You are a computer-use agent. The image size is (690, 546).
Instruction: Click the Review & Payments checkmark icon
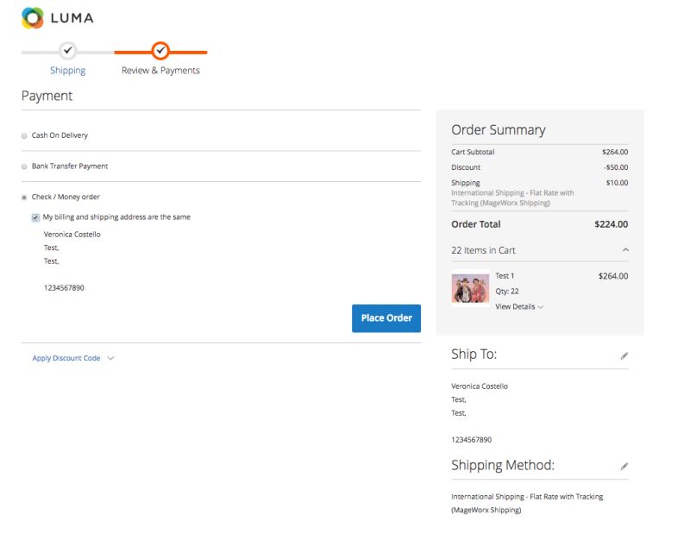161,51
